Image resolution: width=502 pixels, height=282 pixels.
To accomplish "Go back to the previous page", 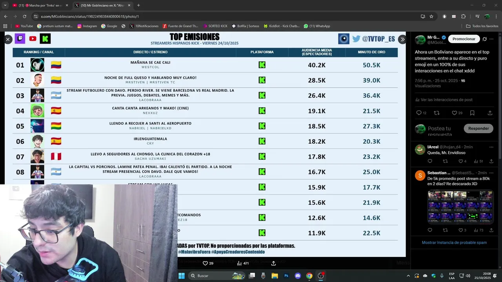I will (5, 16).
